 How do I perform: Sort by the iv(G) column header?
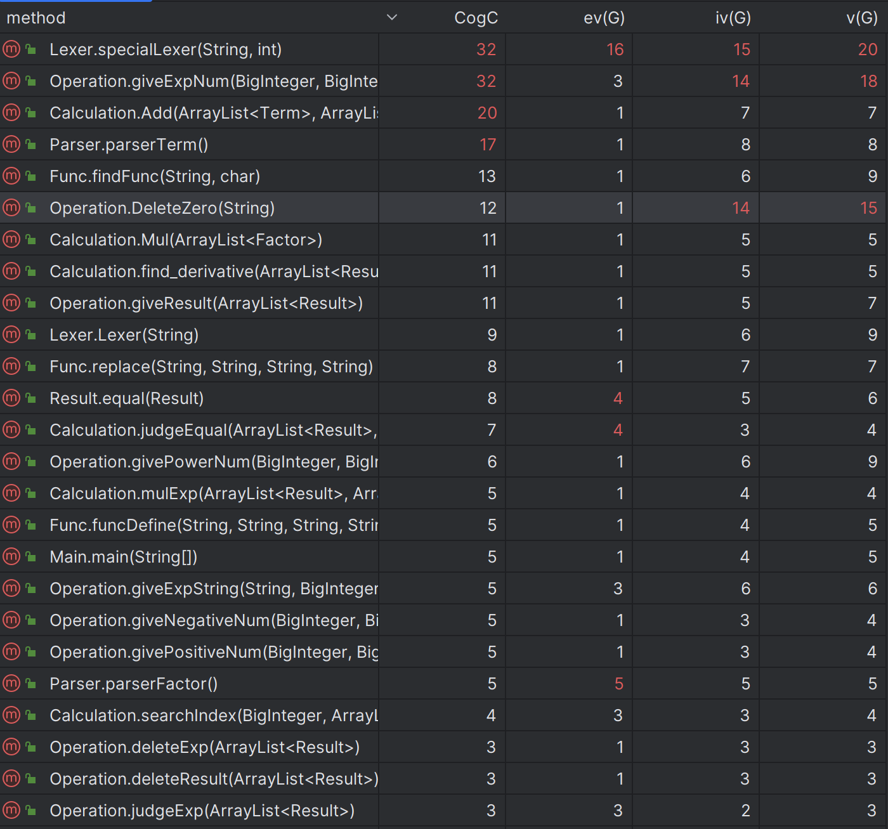pyautogui.click(x=733, y=18)
